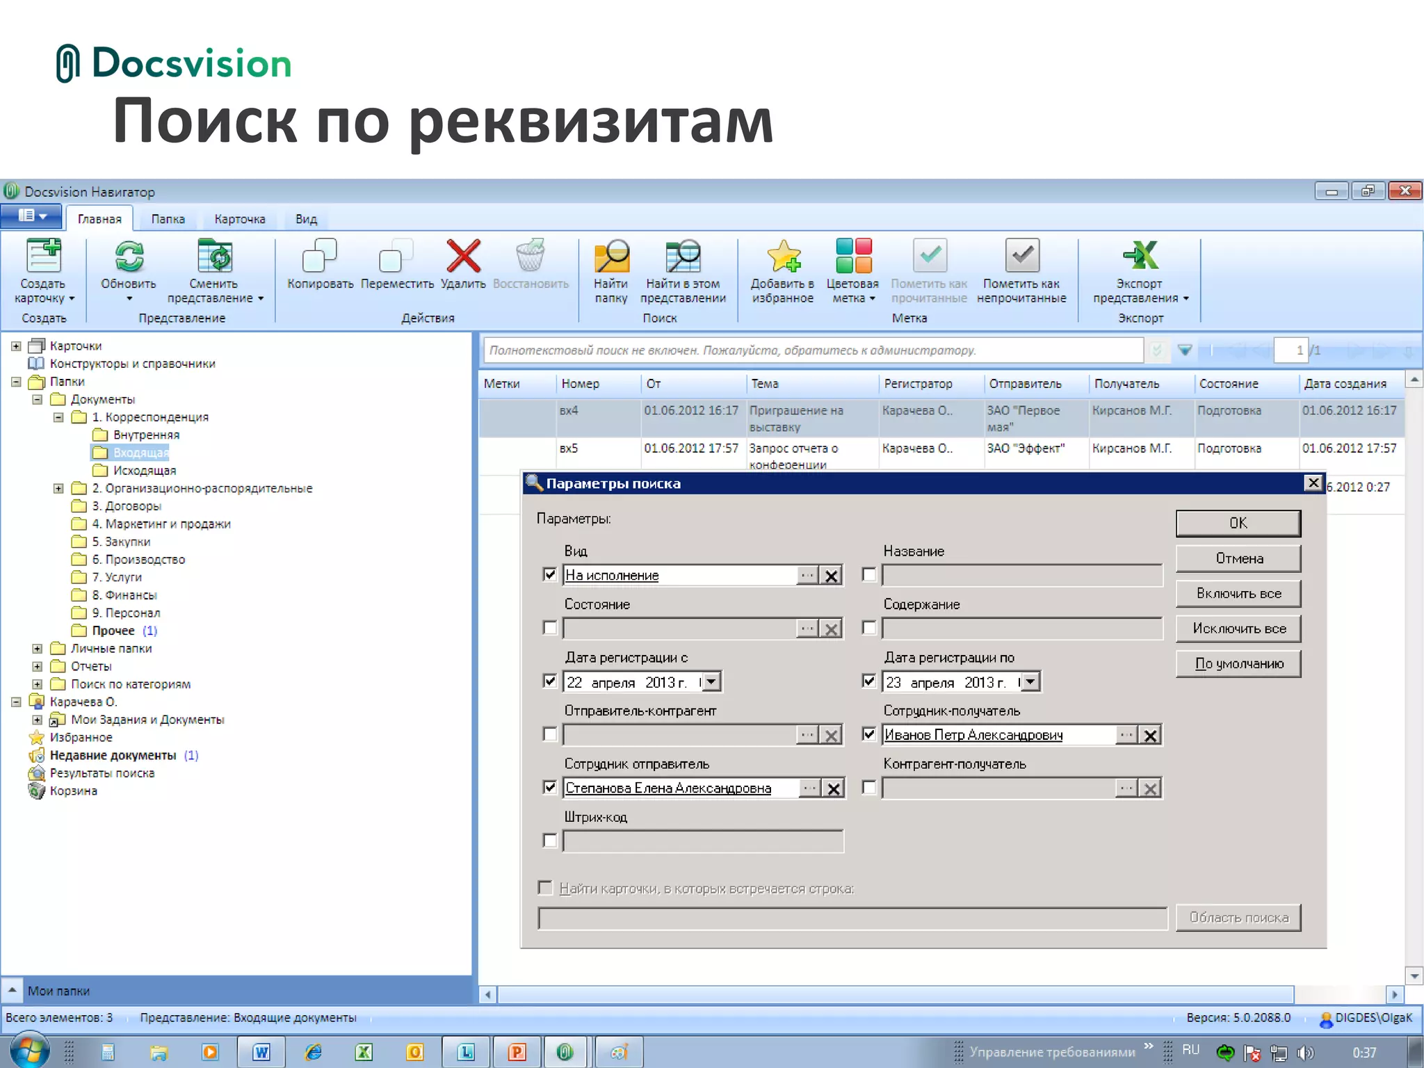Click the Копировать icon

320,255
